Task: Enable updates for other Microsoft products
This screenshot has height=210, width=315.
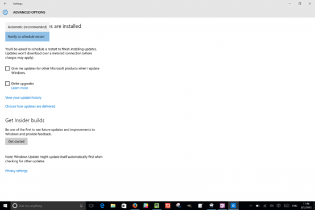Action: [x=7, y=69]
